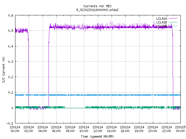Click the x-axis label 'Time (yymmdd HH:MM)'

click(x=97, y=136)
